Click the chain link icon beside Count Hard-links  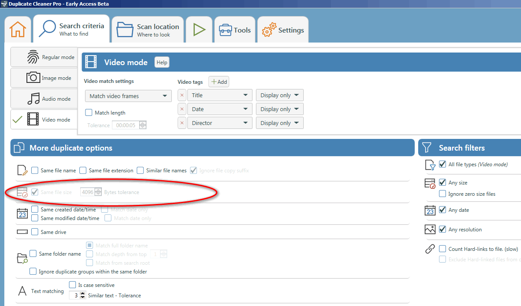pyautogui.click(x=430, y=249)
